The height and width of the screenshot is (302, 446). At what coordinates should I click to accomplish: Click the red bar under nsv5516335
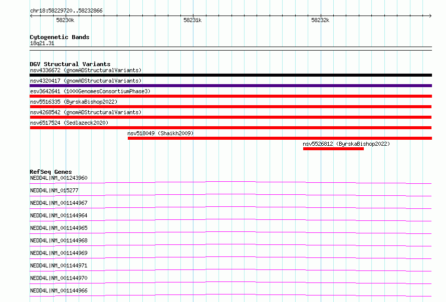(231, 107)
